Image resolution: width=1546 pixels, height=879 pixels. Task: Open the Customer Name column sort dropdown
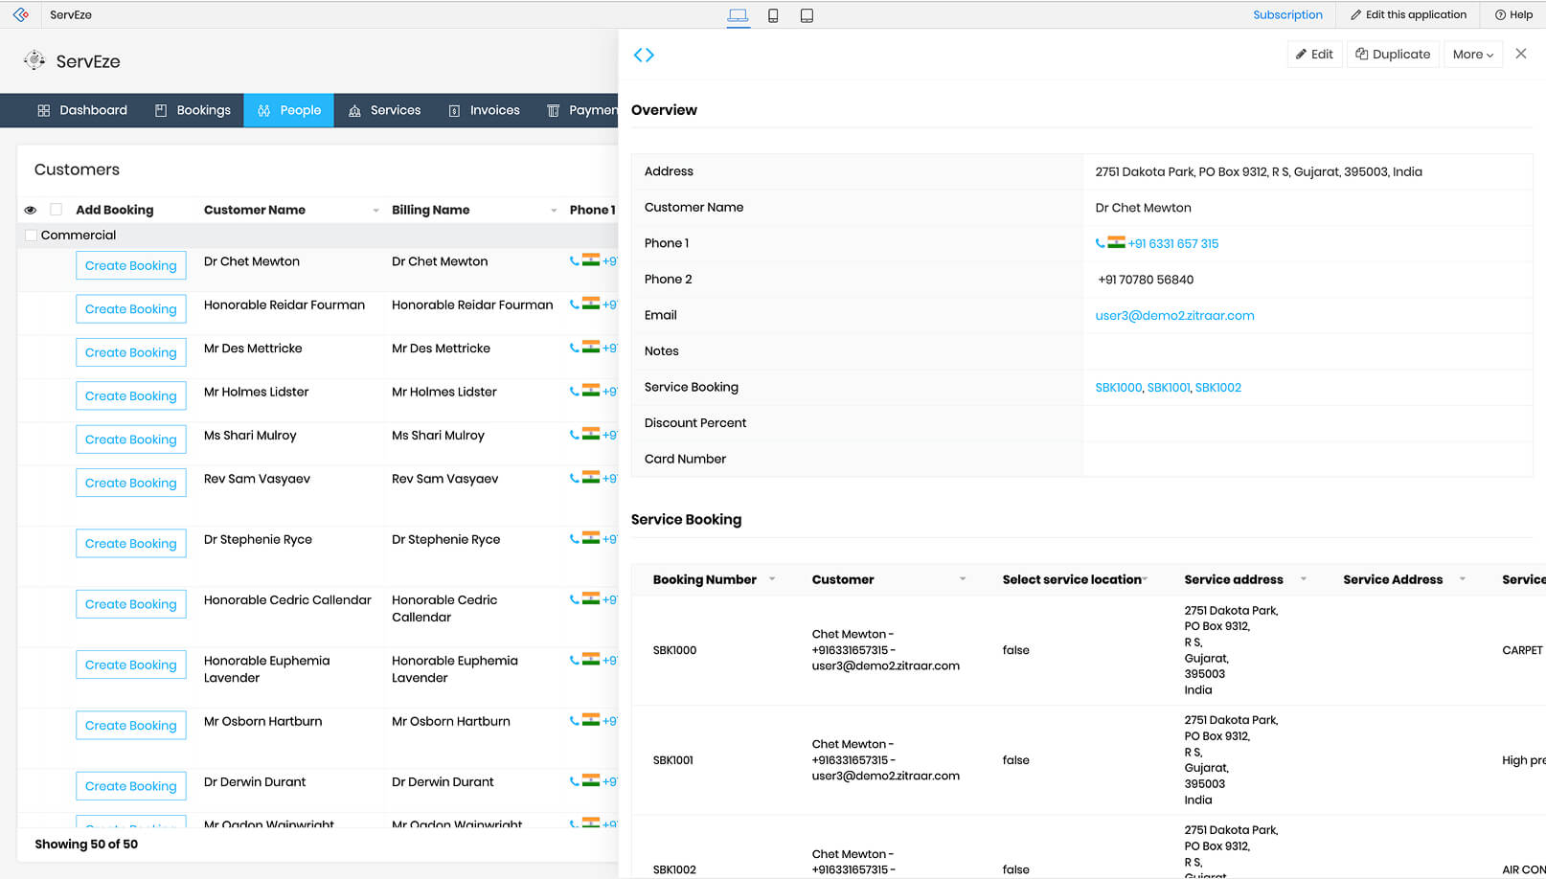(376, 209)
